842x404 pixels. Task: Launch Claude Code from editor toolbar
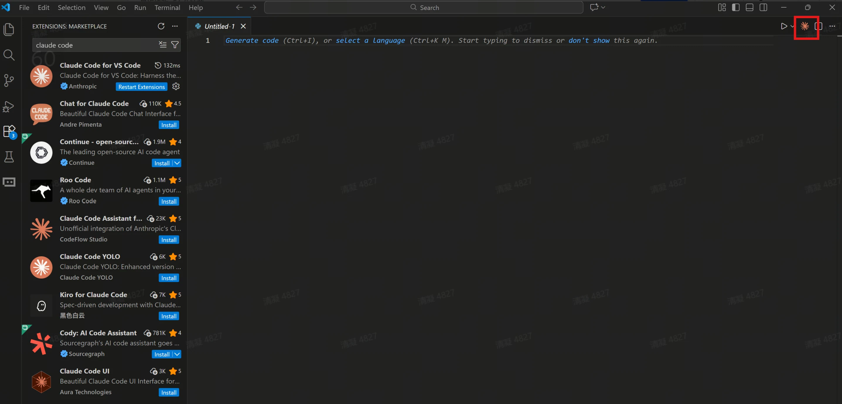coord(805,26)
